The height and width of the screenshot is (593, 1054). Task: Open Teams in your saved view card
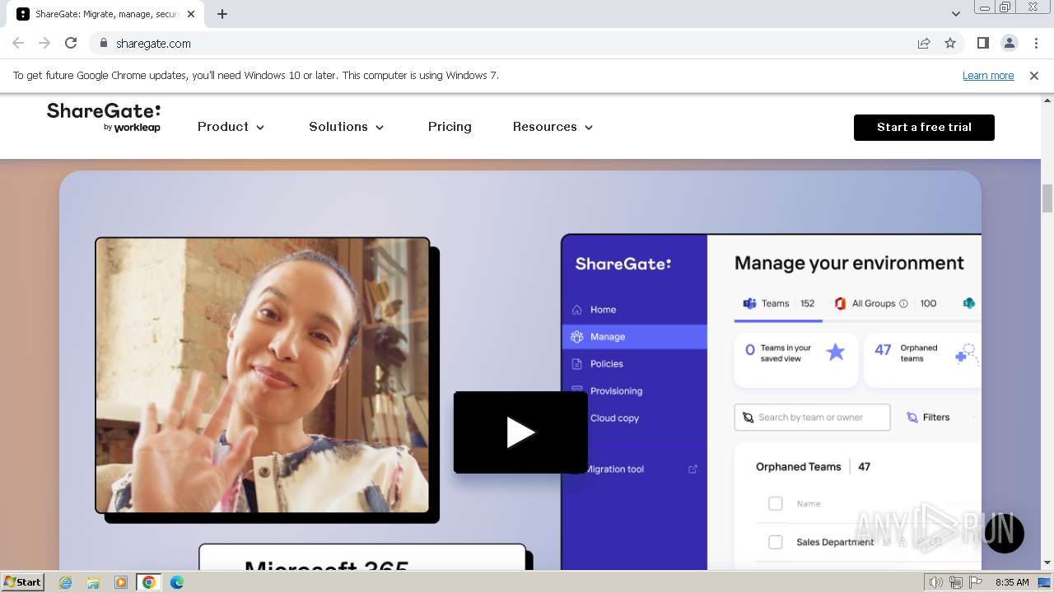tap(795, 360)
